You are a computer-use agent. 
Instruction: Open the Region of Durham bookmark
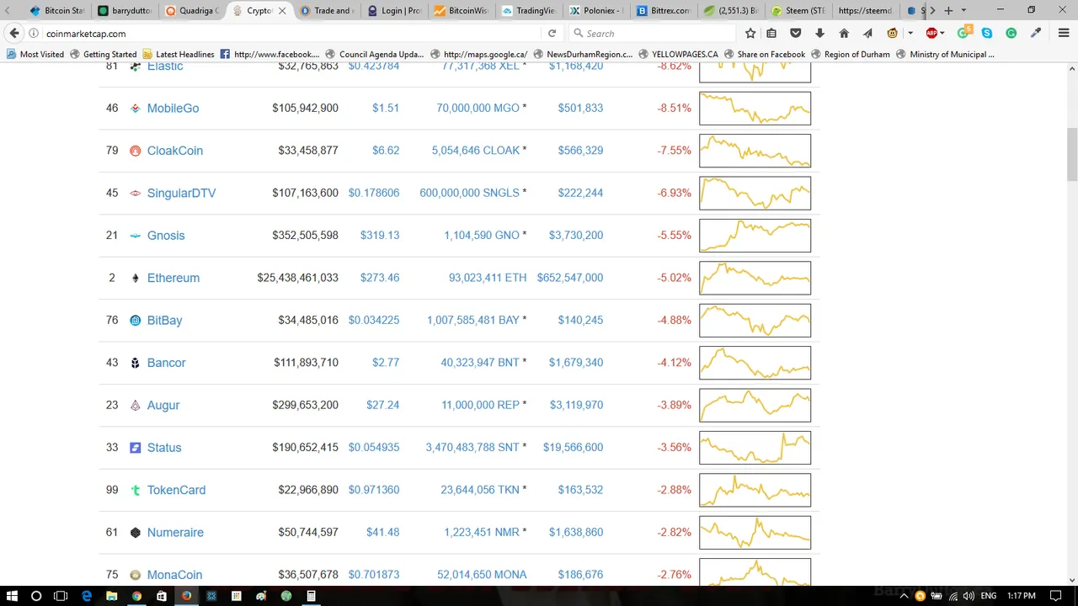(850, 55)
